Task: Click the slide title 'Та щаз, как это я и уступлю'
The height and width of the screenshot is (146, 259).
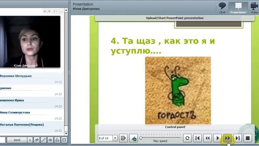Action: coord(163,46)
